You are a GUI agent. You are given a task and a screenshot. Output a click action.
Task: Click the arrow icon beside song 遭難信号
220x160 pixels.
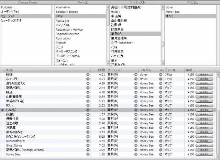(x=88, y=119)
